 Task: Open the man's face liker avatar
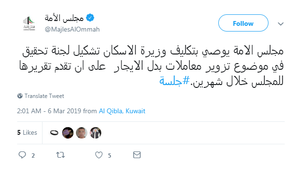[82, 133]
